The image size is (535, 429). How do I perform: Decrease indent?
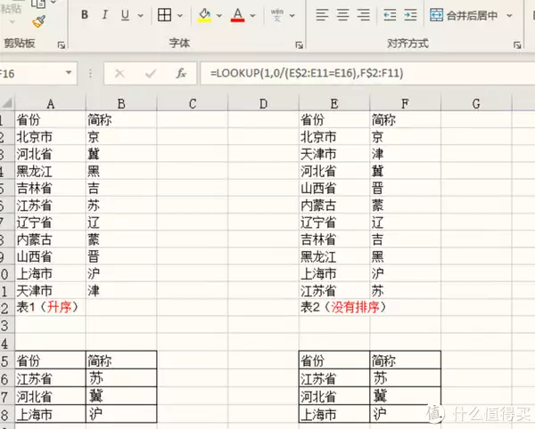tap(390, 15)
